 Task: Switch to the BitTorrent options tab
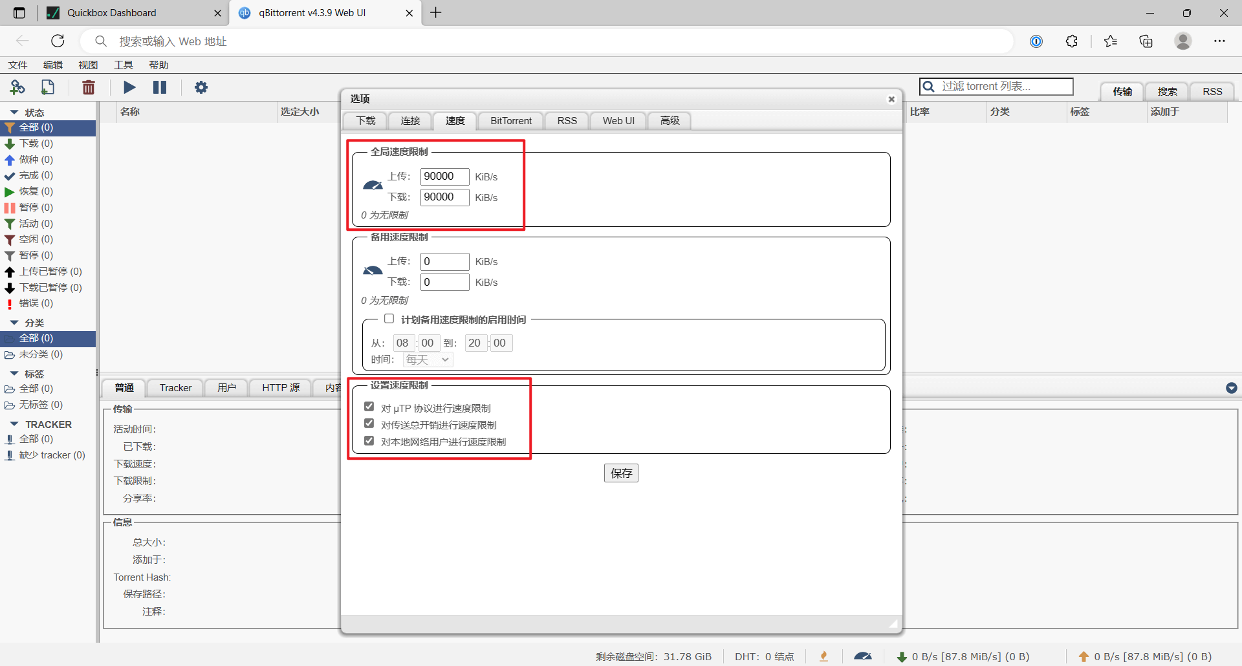(x=511, y=121)
